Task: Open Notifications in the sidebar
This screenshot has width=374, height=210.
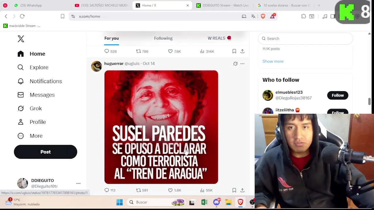Action: (x=39, y=81)
